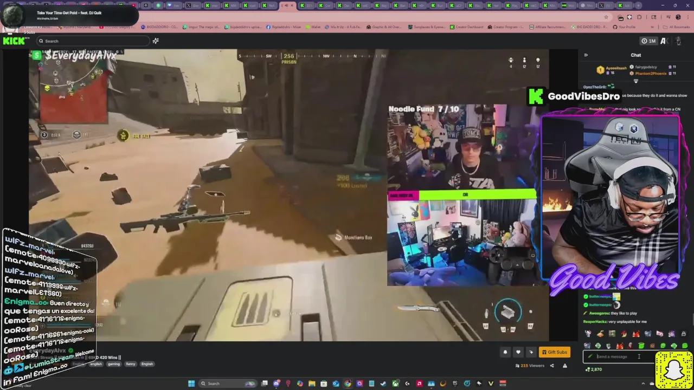This screenshot has width=694, height=390.
Task: Open Outlook from the taskbar
Action: pos(336,383)
